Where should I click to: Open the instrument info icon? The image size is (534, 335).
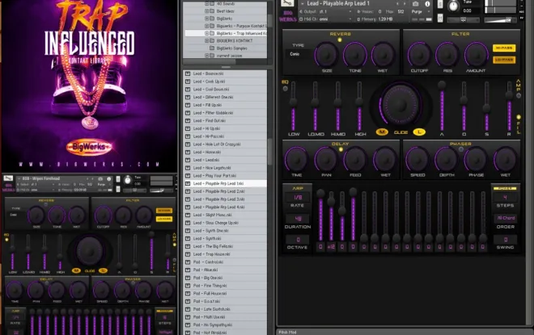click(x=427, y=4)
